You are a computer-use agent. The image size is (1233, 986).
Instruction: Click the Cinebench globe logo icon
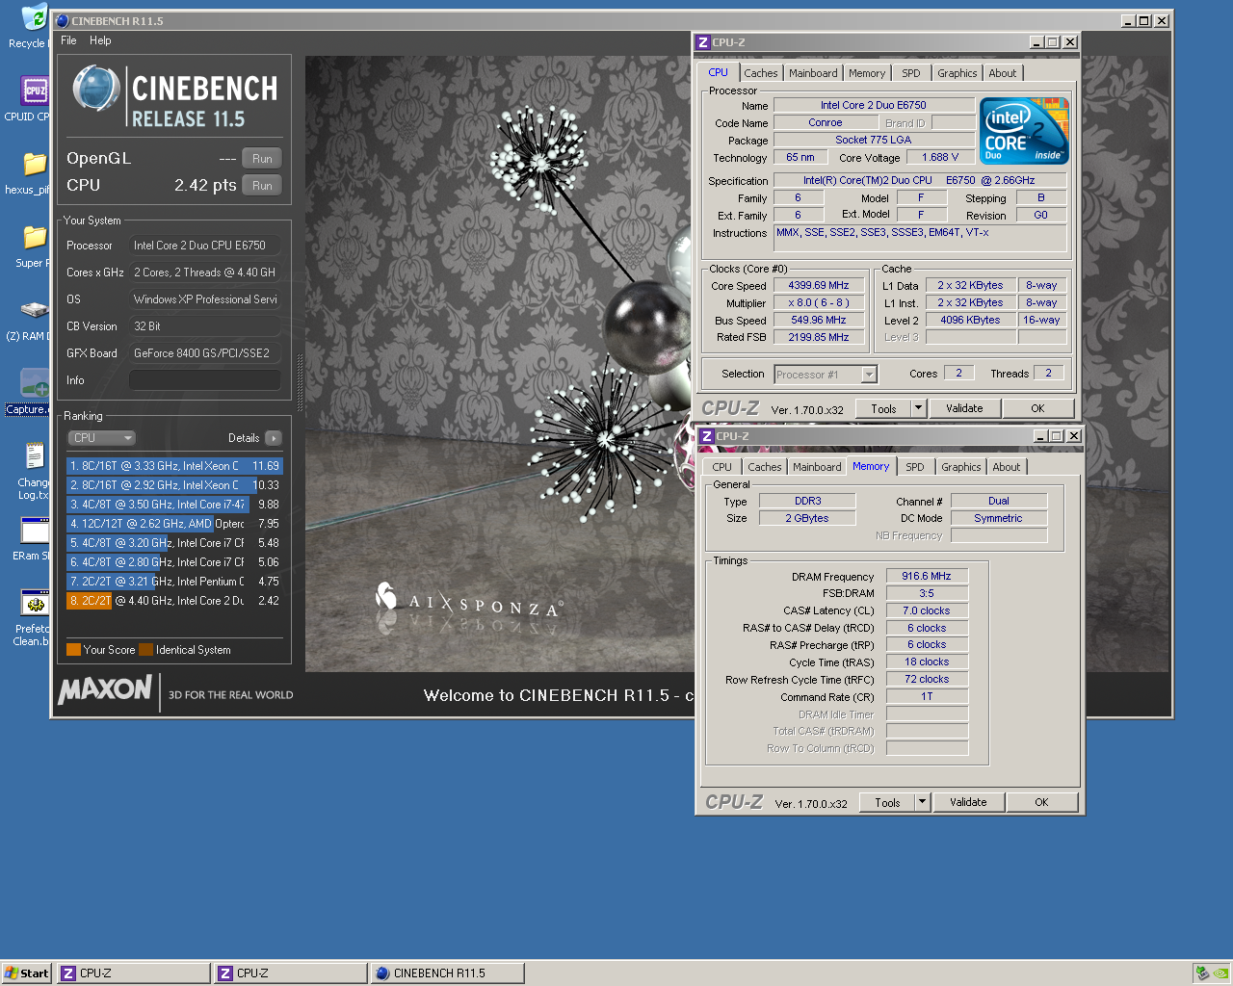pyautogui.click(x=95, y=89)
